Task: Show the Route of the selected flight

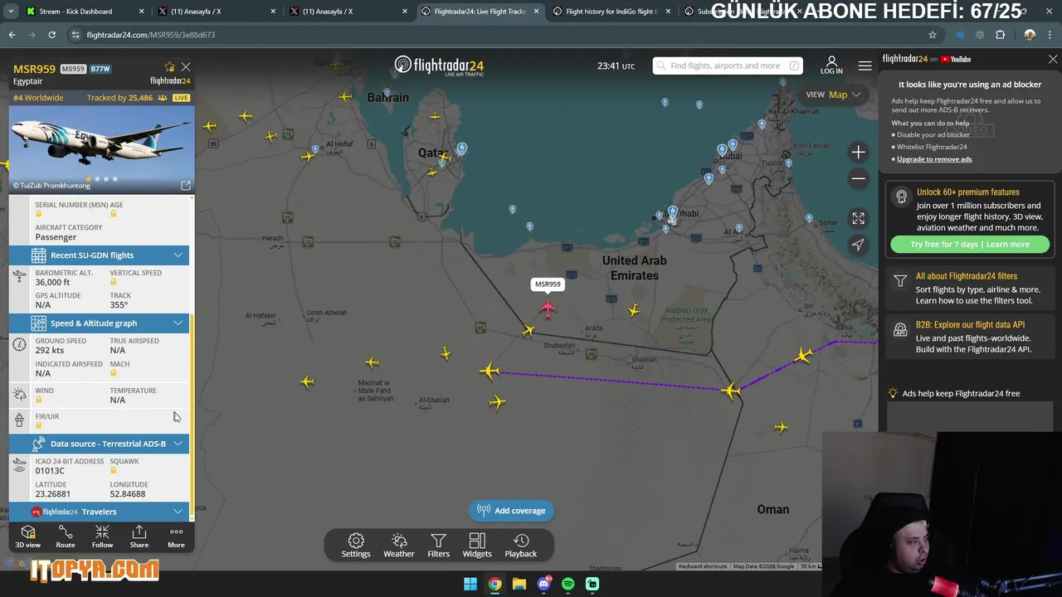Action: coord(66,536)
